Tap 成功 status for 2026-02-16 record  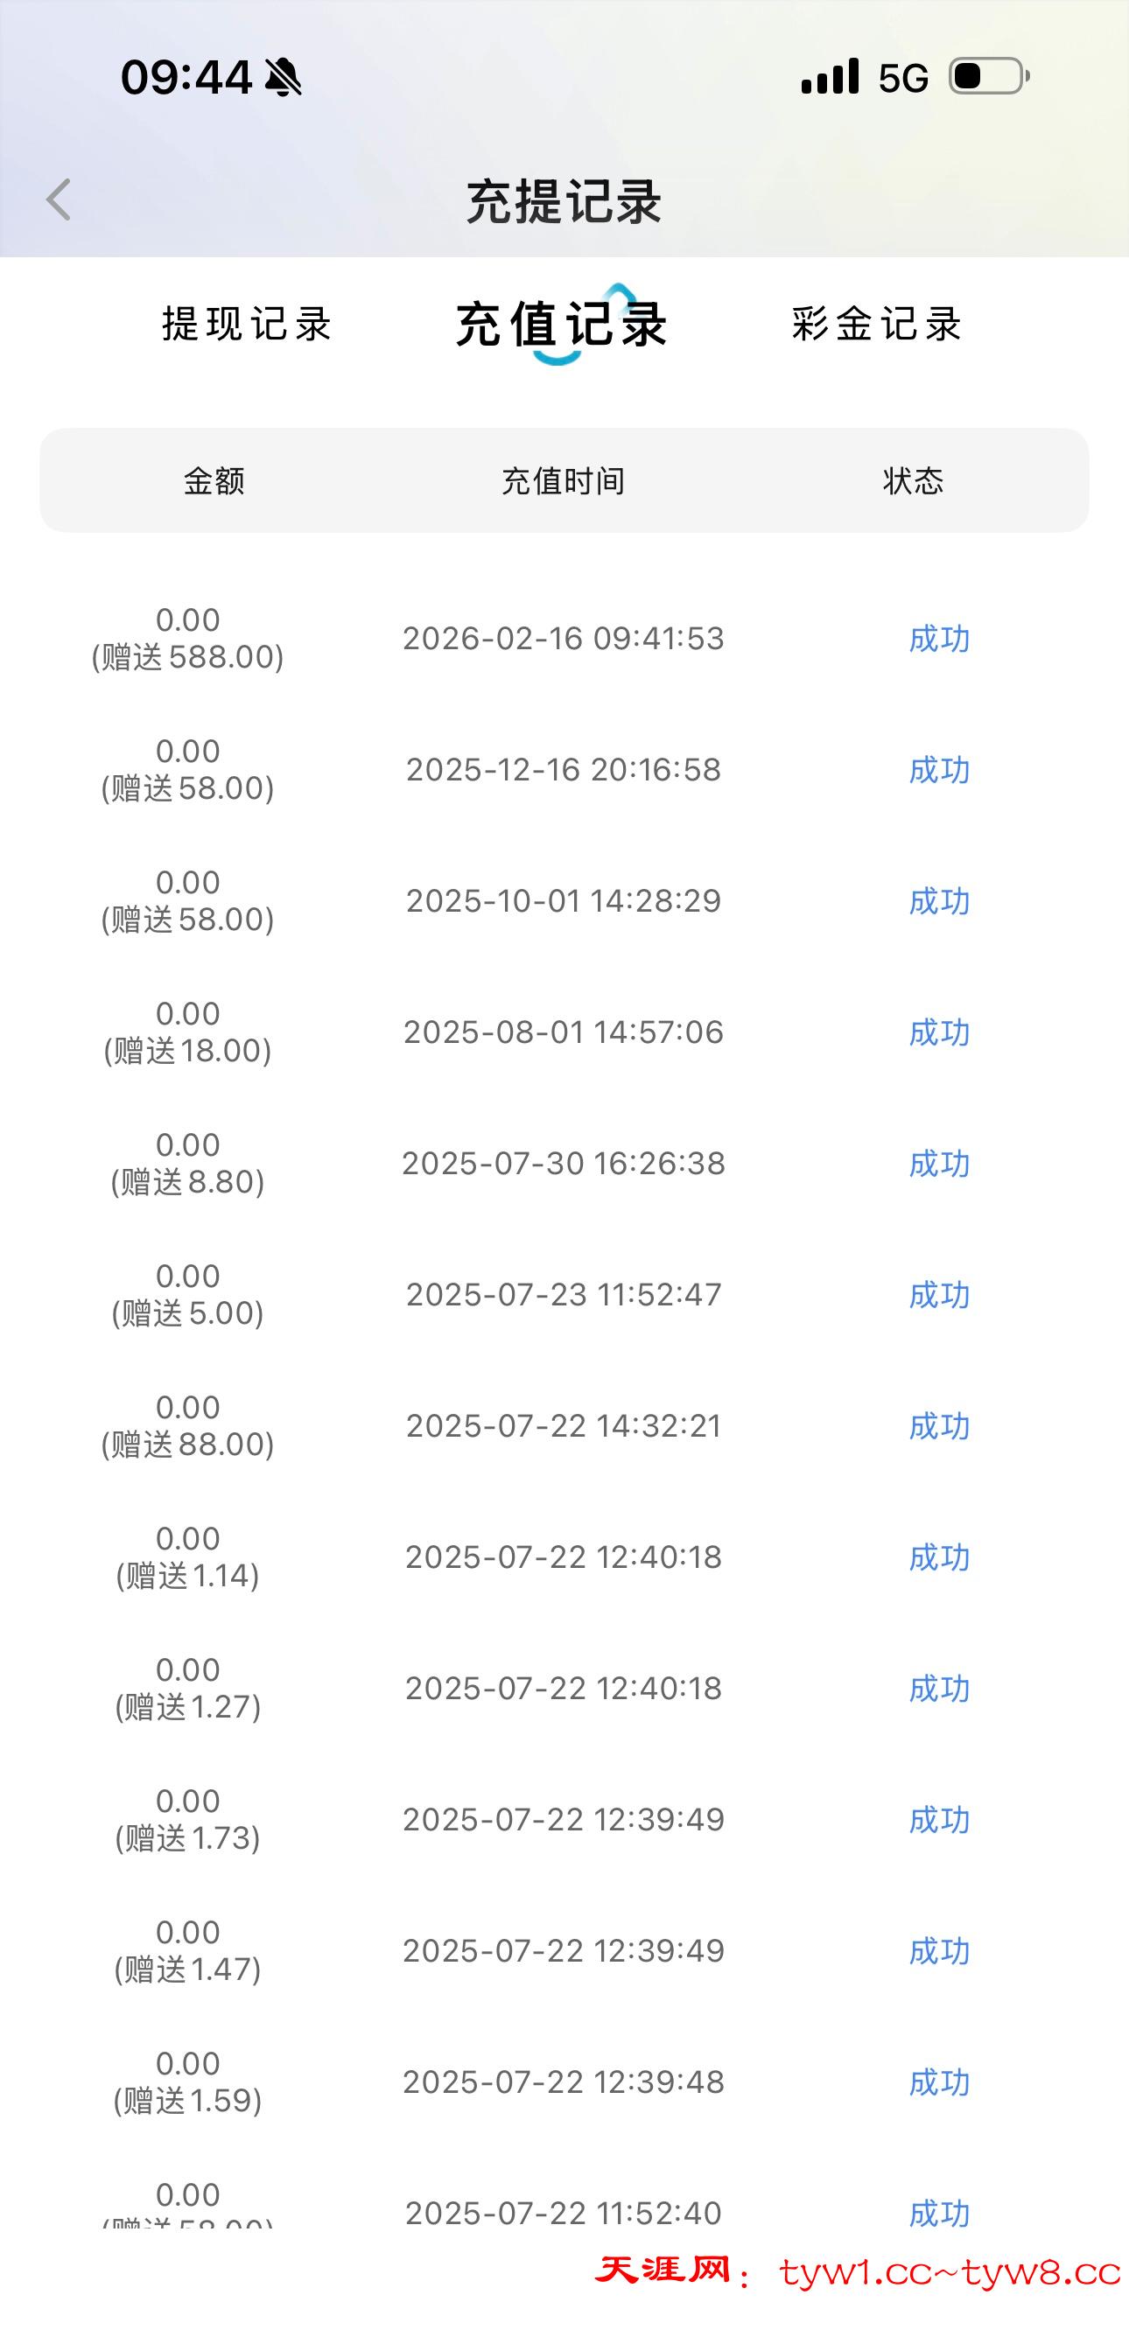tap(939, 640)
